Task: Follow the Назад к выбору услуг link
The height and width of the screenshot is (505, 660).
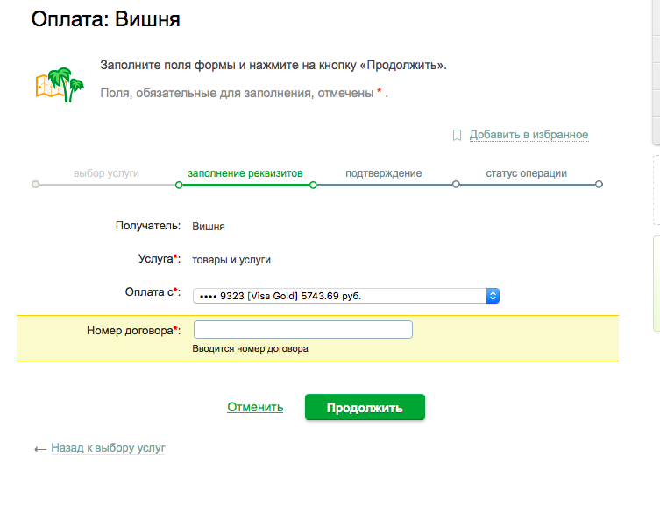Action: tap(108, 448)
